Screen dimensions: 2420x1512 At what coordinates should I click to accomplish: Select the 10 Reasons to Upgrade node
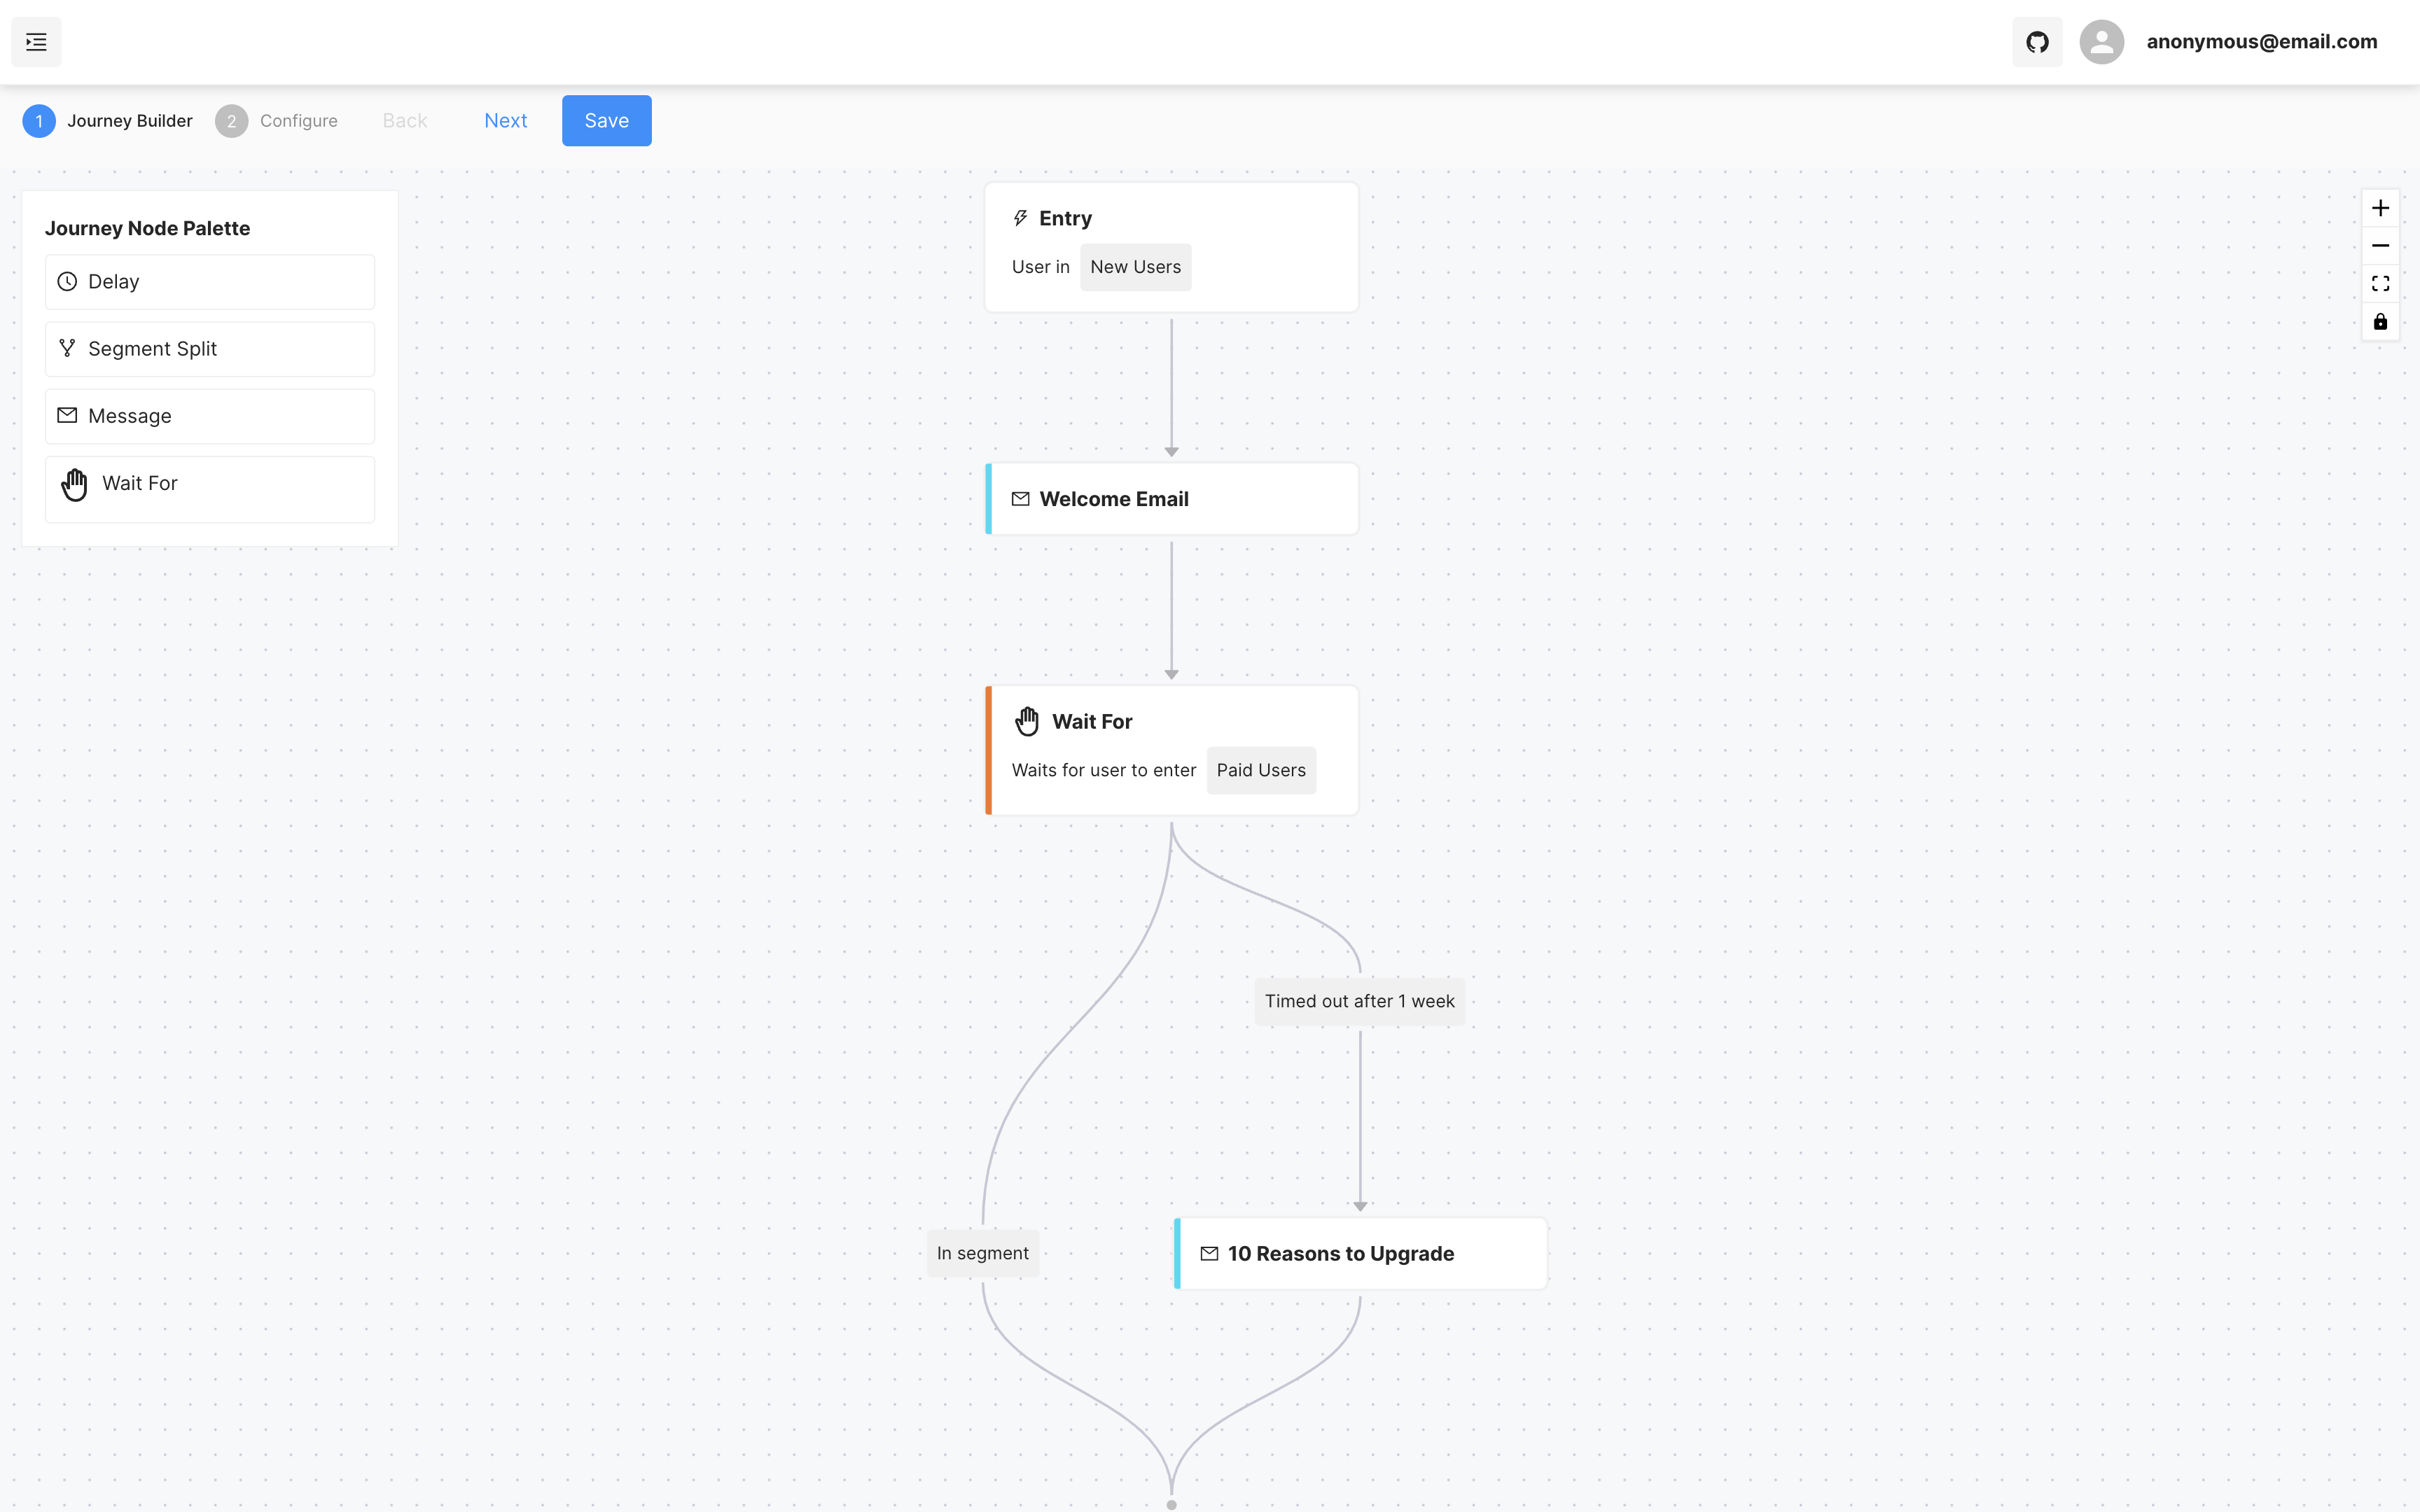tap(1360, 1254)
